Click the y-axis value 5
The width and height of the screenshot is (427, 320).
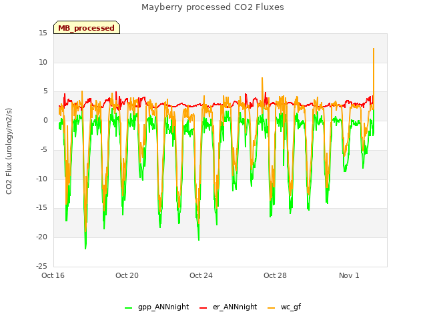(45, 91)
